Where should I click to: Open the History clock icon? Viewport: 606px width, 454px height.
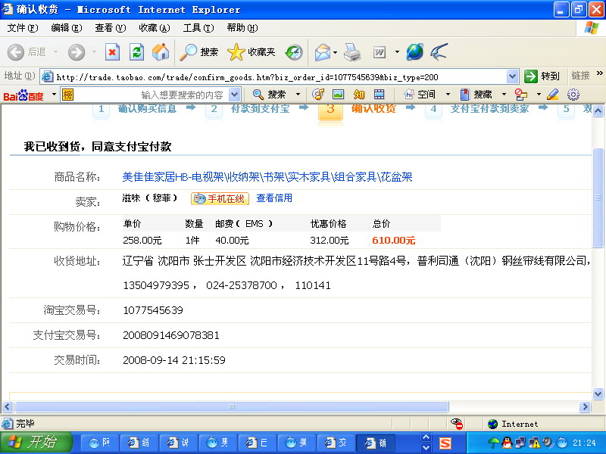pyautogui.click(x=294, y=52)
